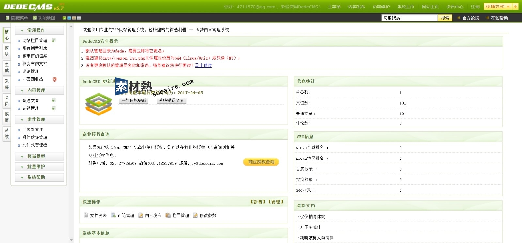Click the 评论管理 quick action icon

point(113,215)
